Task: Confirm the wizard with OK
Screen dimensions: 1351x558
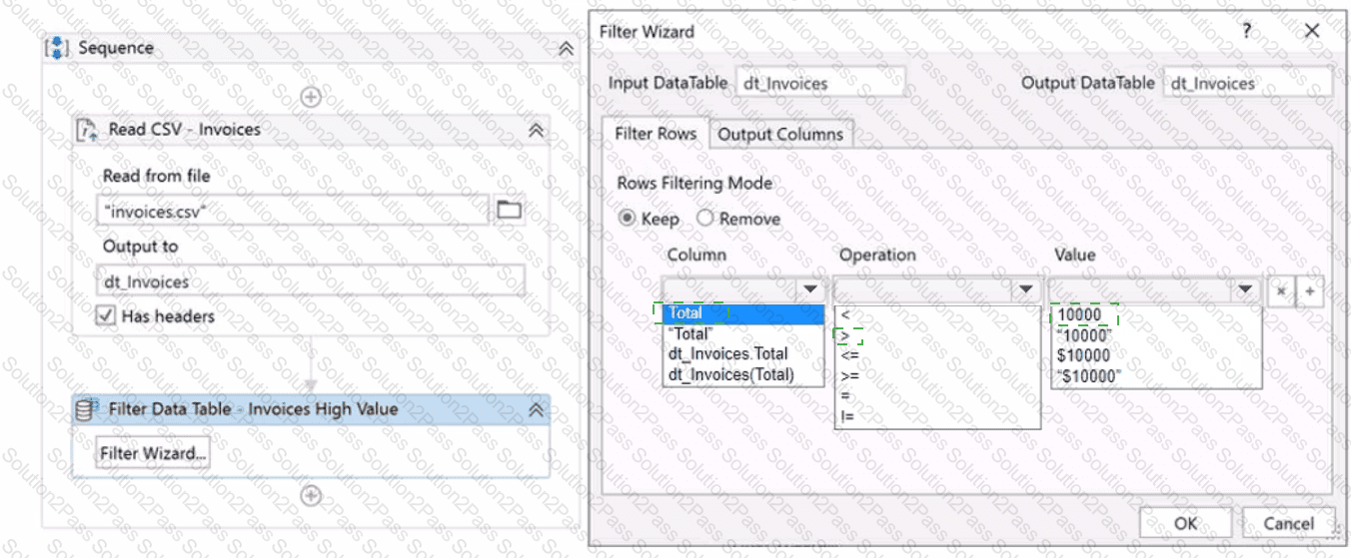Action: coord(1185,523)
